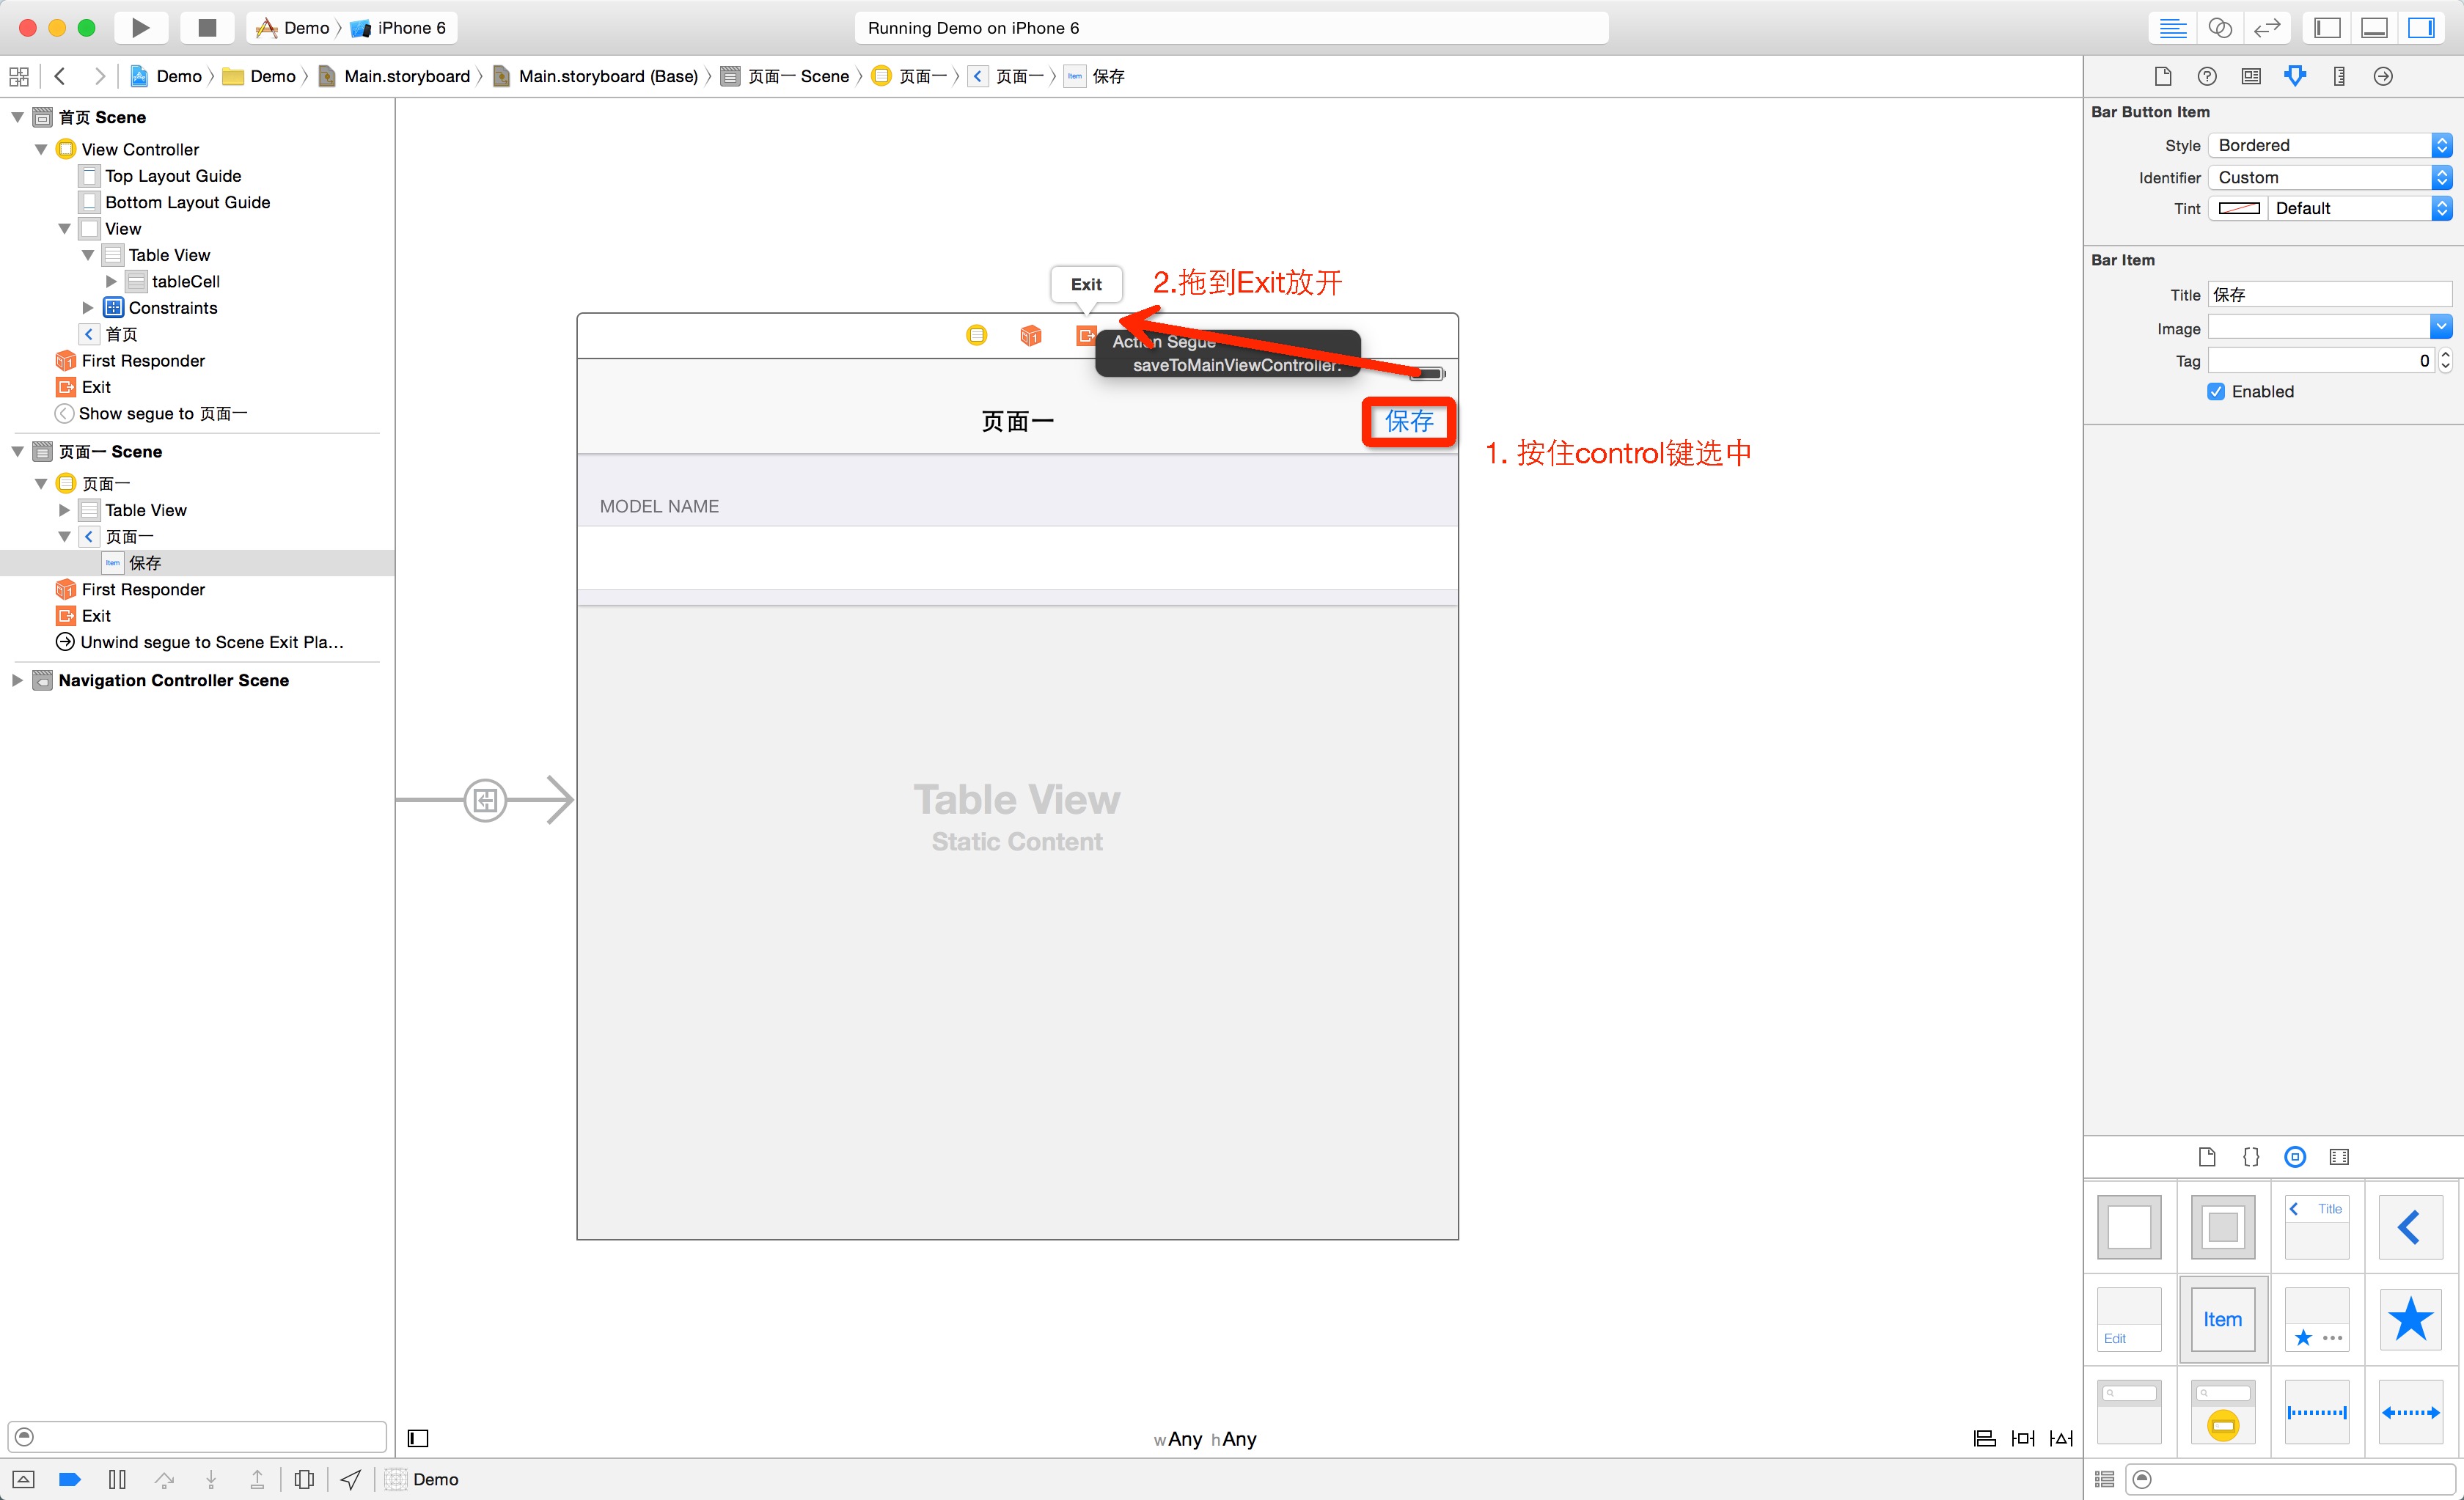This screenshot has width=2464, height=1500.
Task: Click the First Responder cube dock icon
Action: click(1031, 335)
